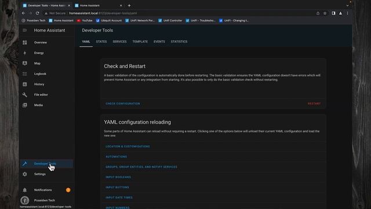Open the File editor wrench icon

(25, 95)
